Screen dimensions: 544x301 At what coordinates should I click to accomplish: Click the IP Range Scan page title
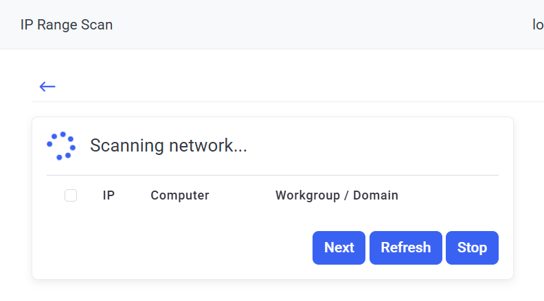67,25
